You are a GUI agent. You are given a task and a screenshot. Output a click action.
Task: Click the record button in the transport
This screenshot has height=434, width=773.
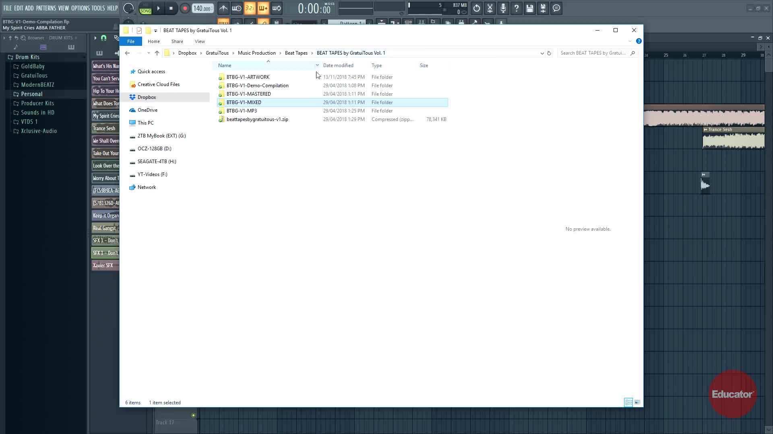click(x=185, y=8)
